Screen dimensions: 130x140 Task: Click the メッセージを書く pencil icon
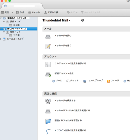coord(48,46)
